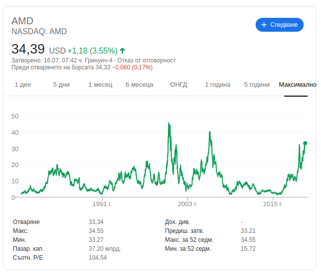This screenshot has height=276, width=321.
Task: Click the 1991 г. axis label
Action: point(102,204)
